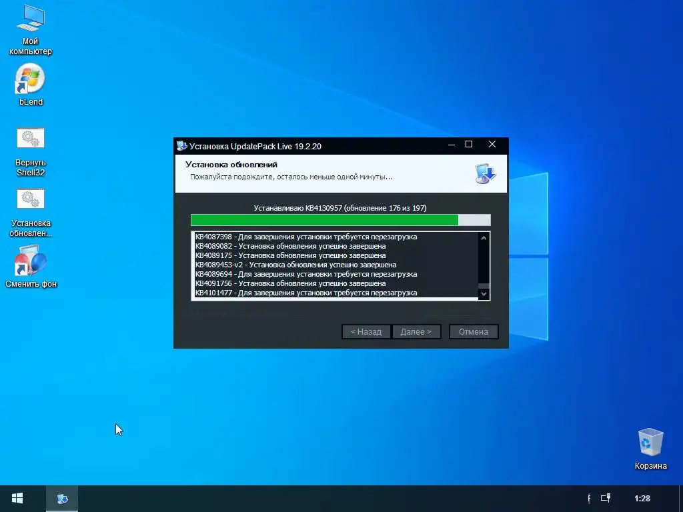Select the KB4089694 log entry
Viewport: 683px width, 512px height.
click(305, 274)
